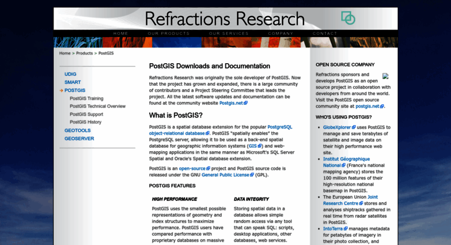451x245 pixels.
Task: Go to Home in the breadcrumb
Action: pos(64,53)
